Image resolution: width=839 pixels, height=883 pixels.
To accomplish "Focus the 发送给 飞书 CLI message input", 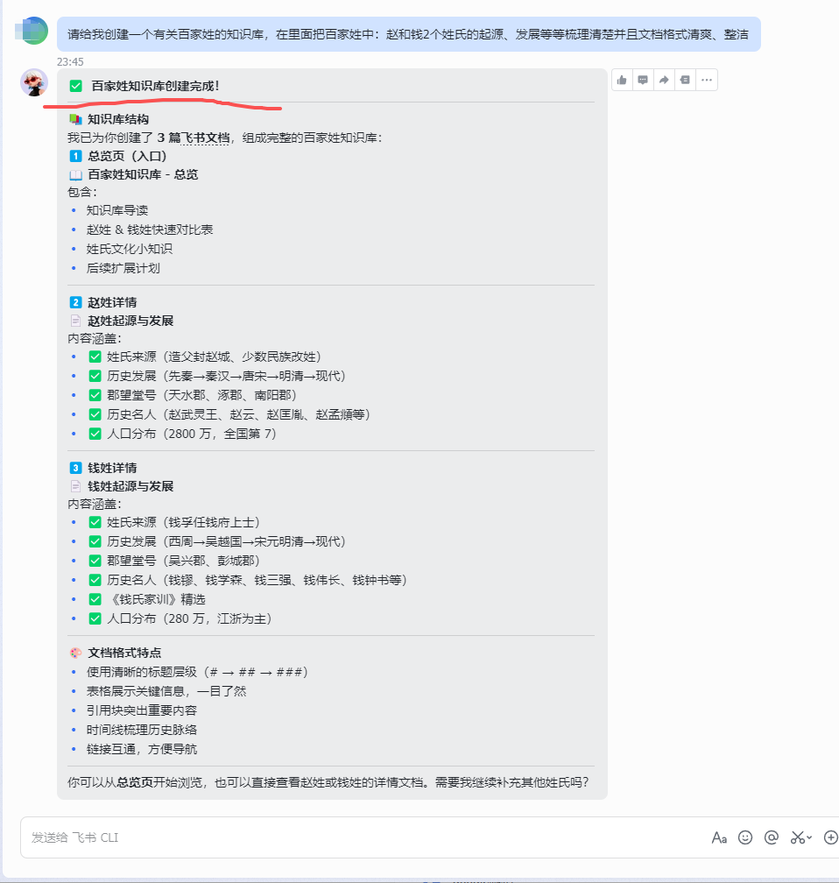I will 360,838.
